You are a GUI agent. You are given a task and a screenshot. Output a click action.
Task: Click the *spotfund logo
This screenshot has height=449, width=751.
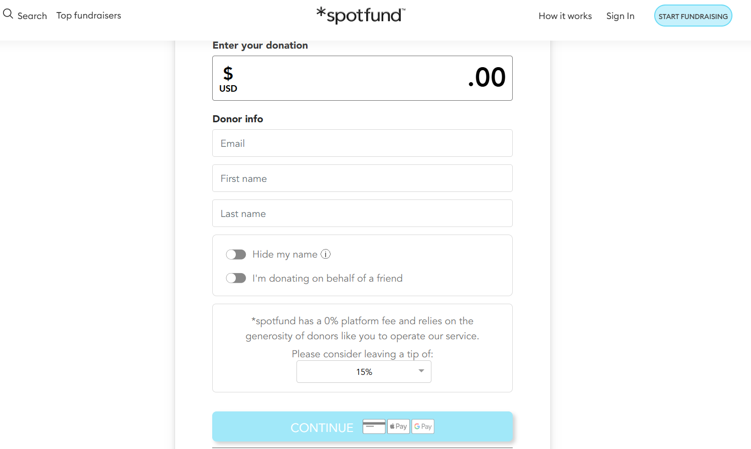[360, 15]
